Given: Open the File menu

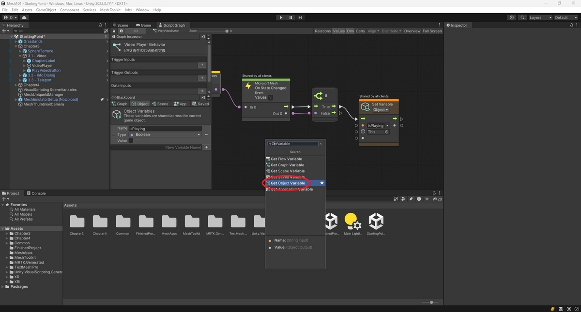Looking at the screenshot, I should (5, 10).
